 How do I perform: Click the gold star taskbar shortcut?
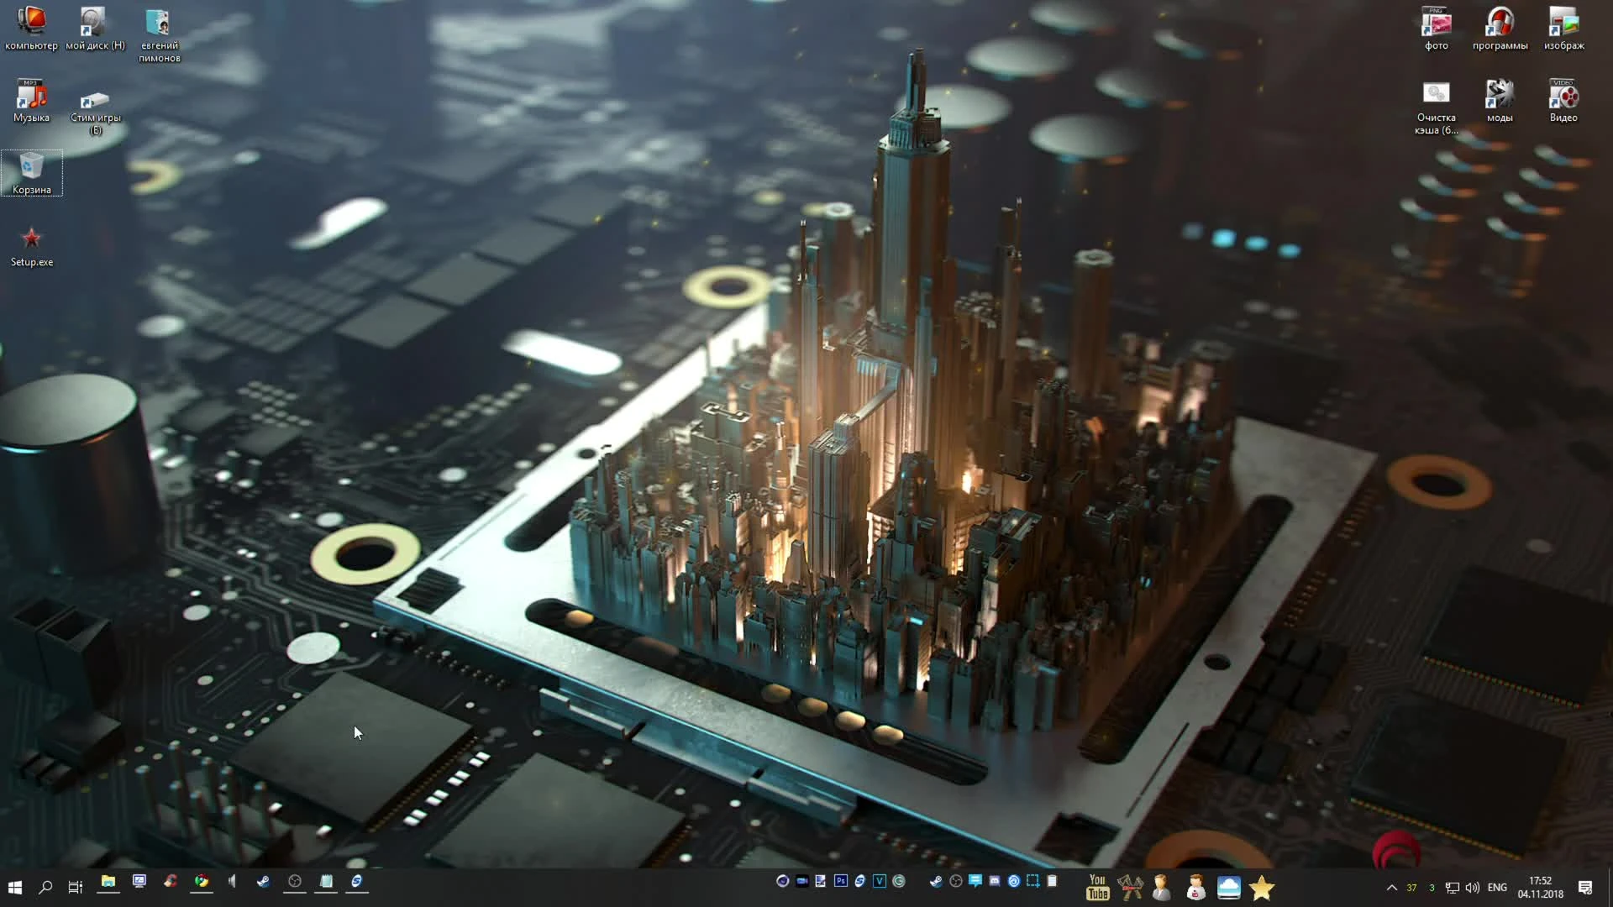point(1261,888)
